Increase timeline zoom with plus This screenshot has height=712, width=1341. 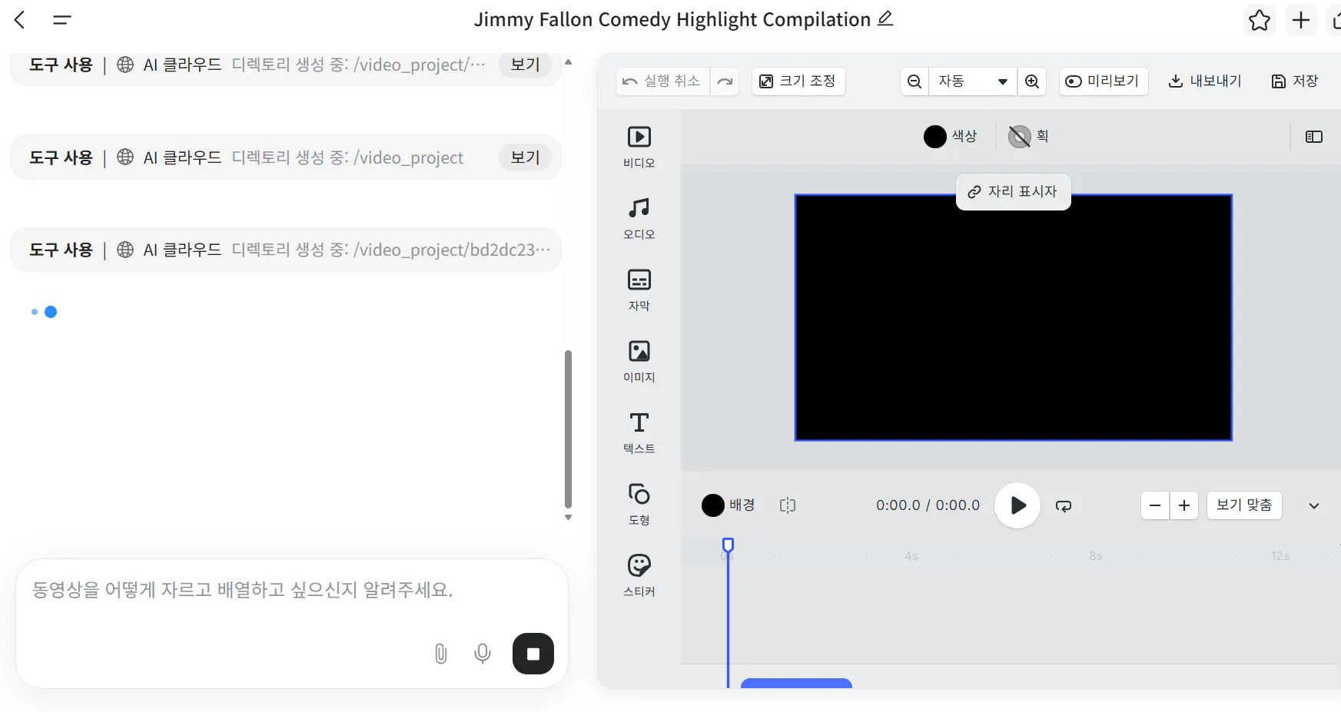(1184, 505)
